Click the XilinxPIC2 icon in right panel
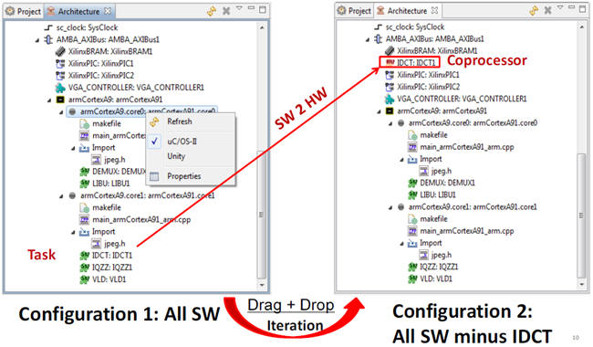Screen dimensions: 593x347 (x=390, y=87)
